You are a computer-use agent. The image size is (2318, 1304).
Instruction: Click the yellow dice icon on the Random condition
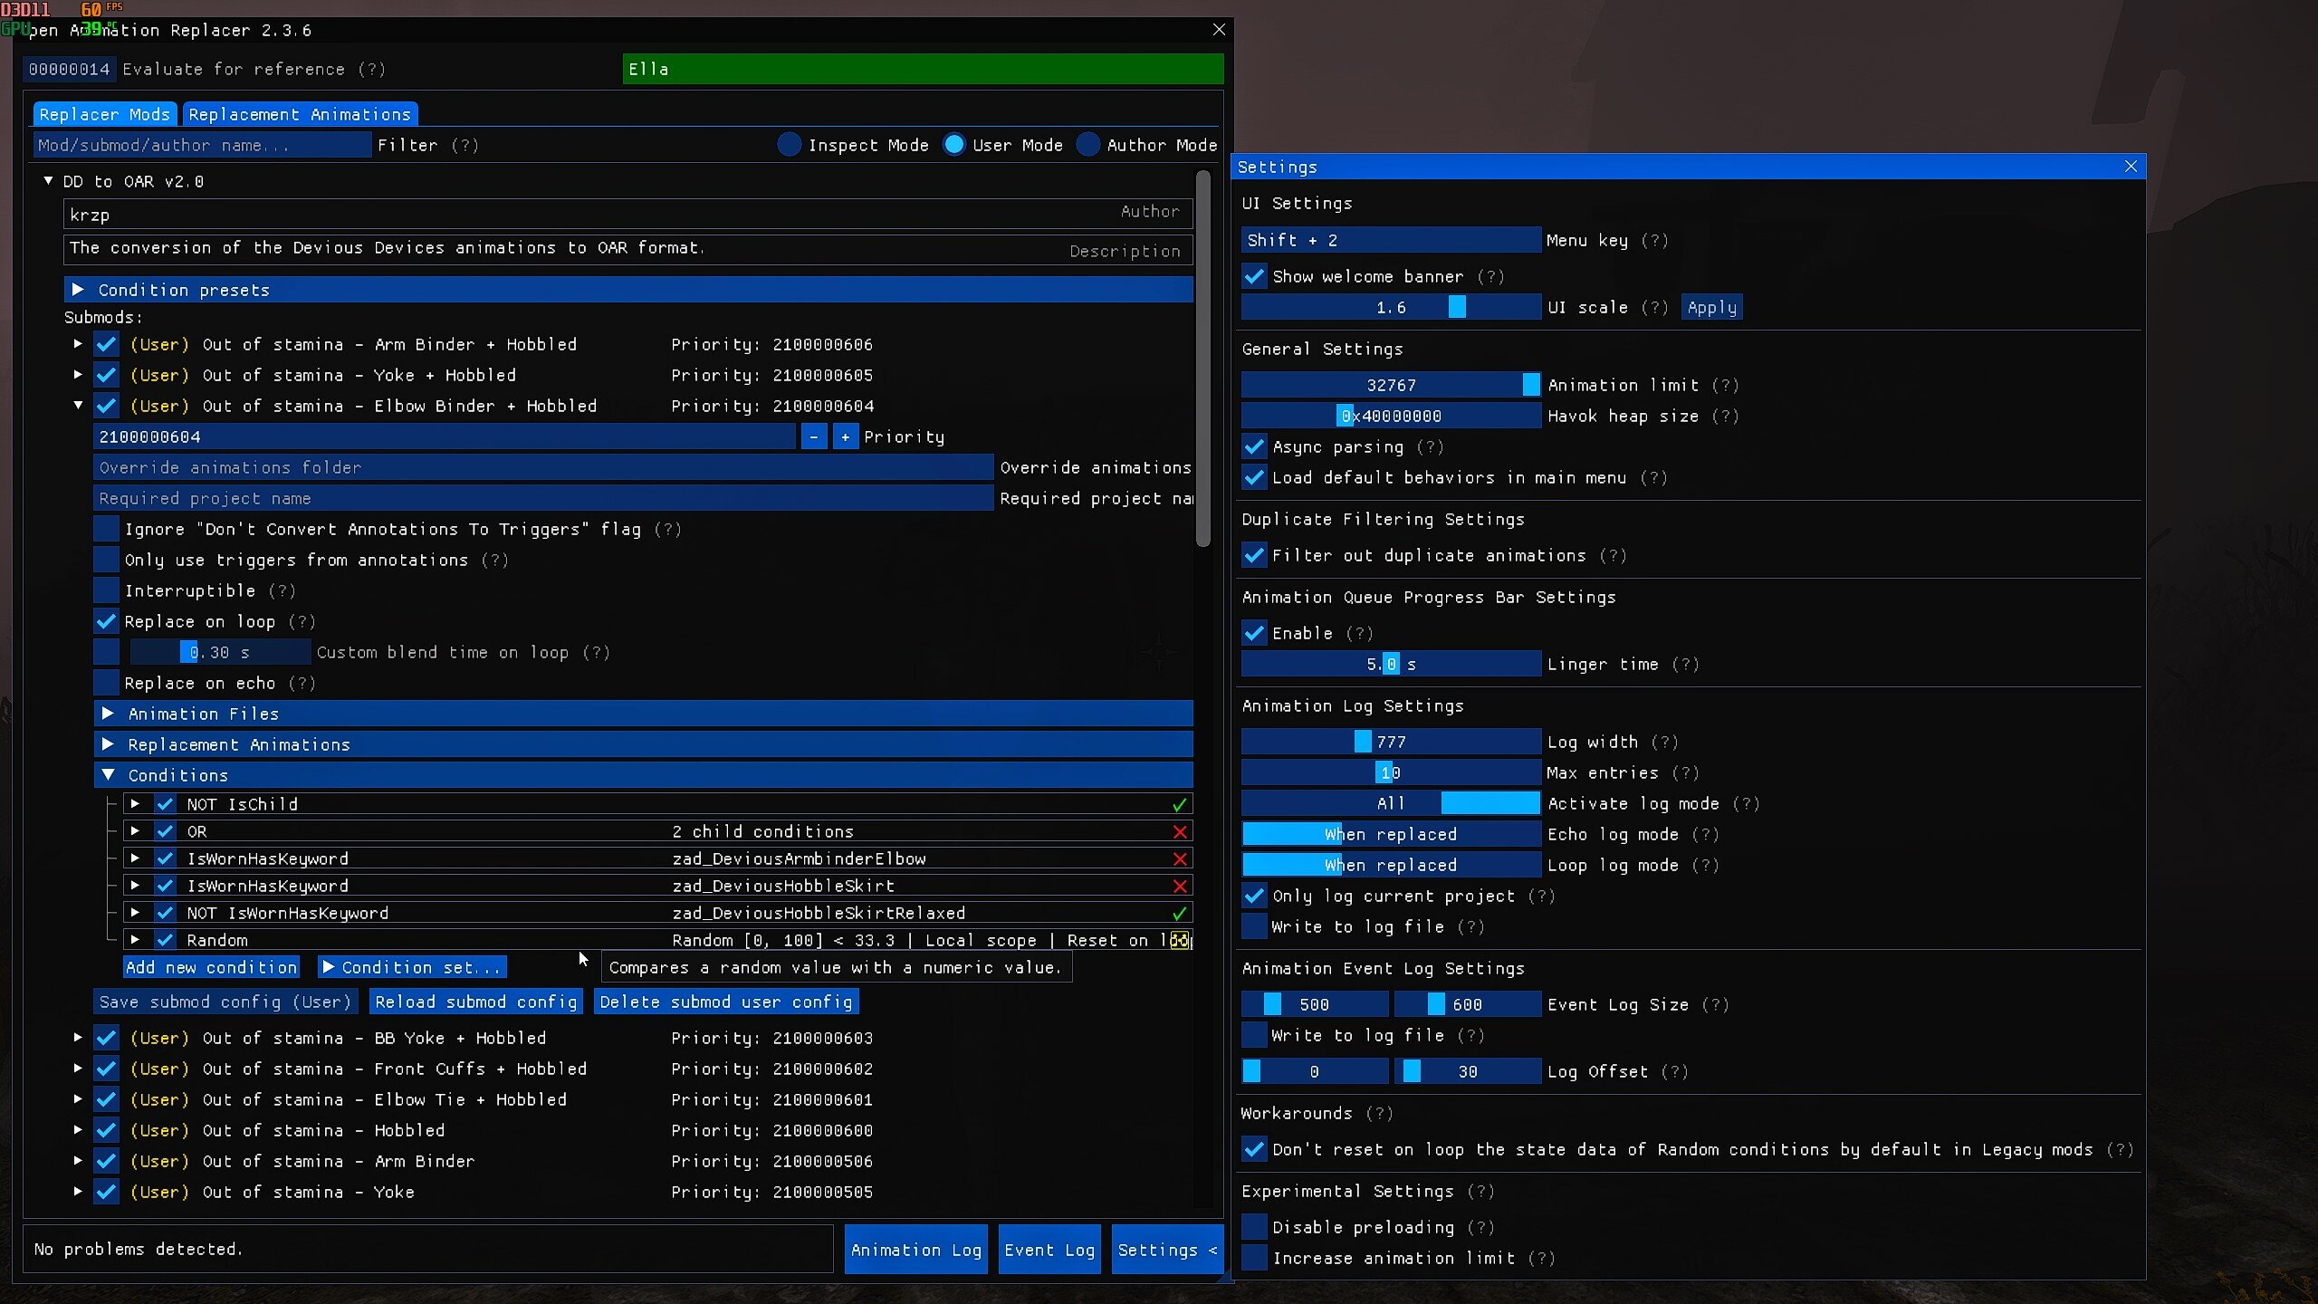(1180, 940)
